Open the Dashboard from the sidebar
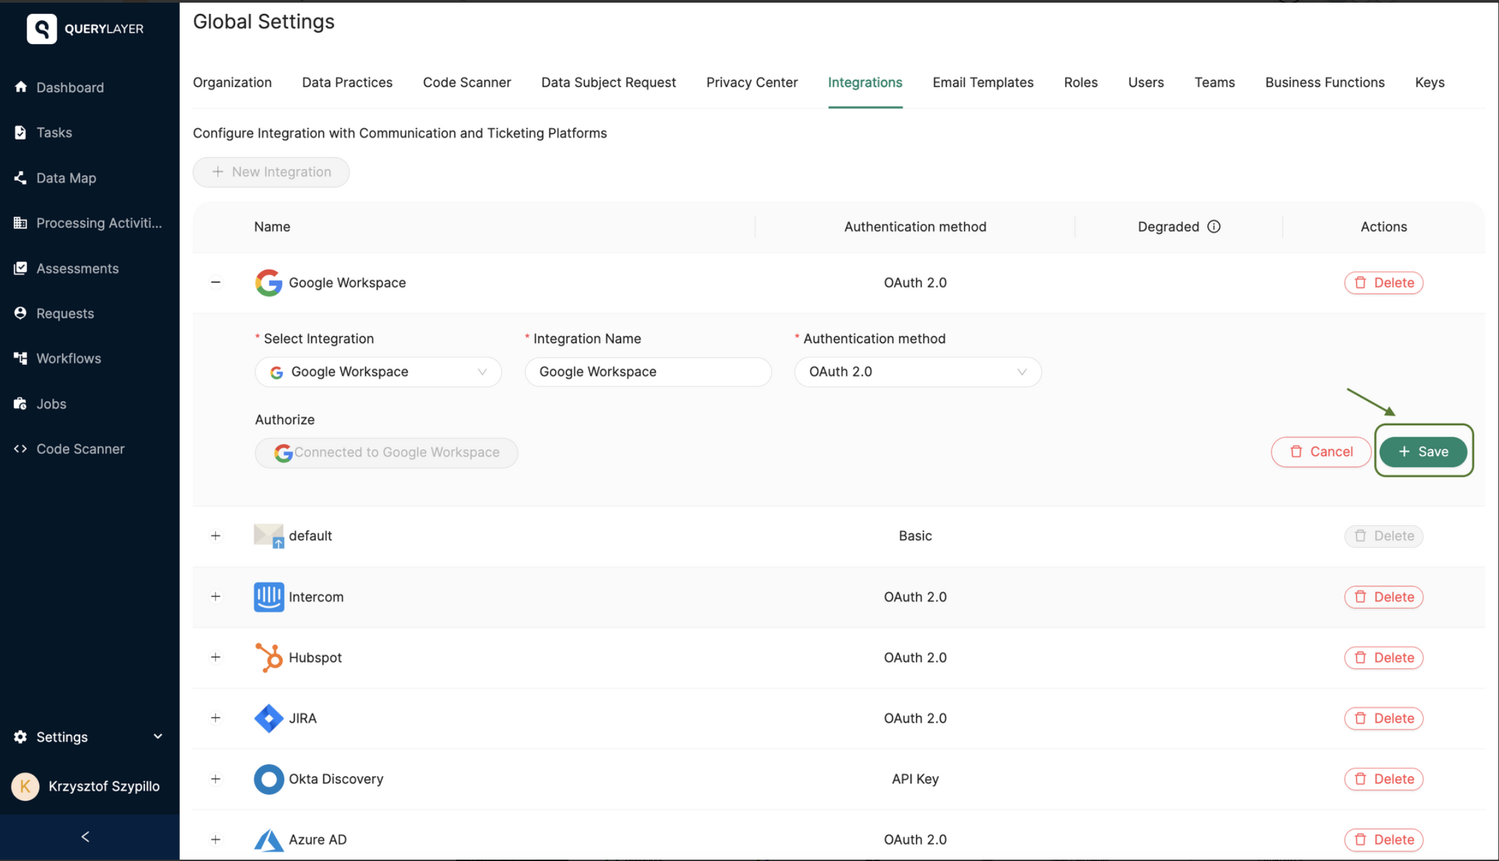Screen dimensions: 1499x861 [x=70, y=87]
